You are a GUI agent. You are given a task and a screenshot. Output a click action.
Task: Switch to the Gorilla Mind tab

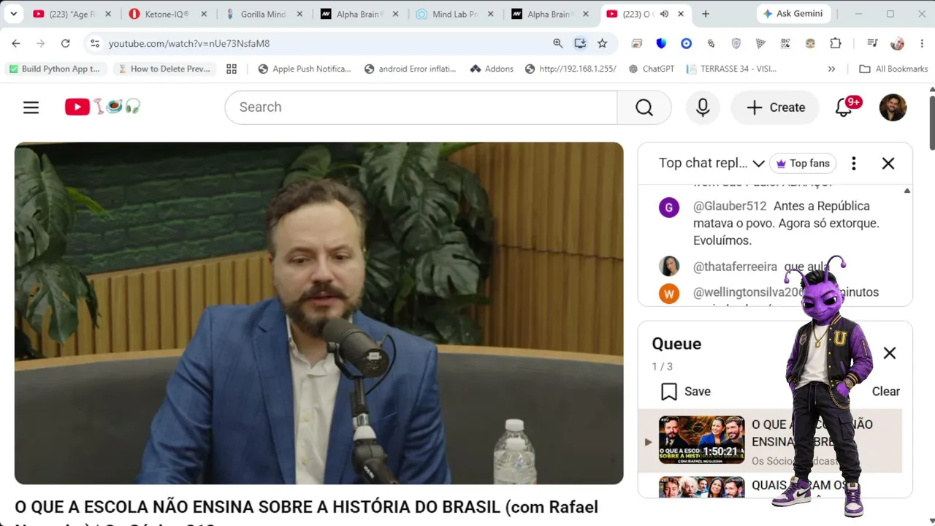264,14
